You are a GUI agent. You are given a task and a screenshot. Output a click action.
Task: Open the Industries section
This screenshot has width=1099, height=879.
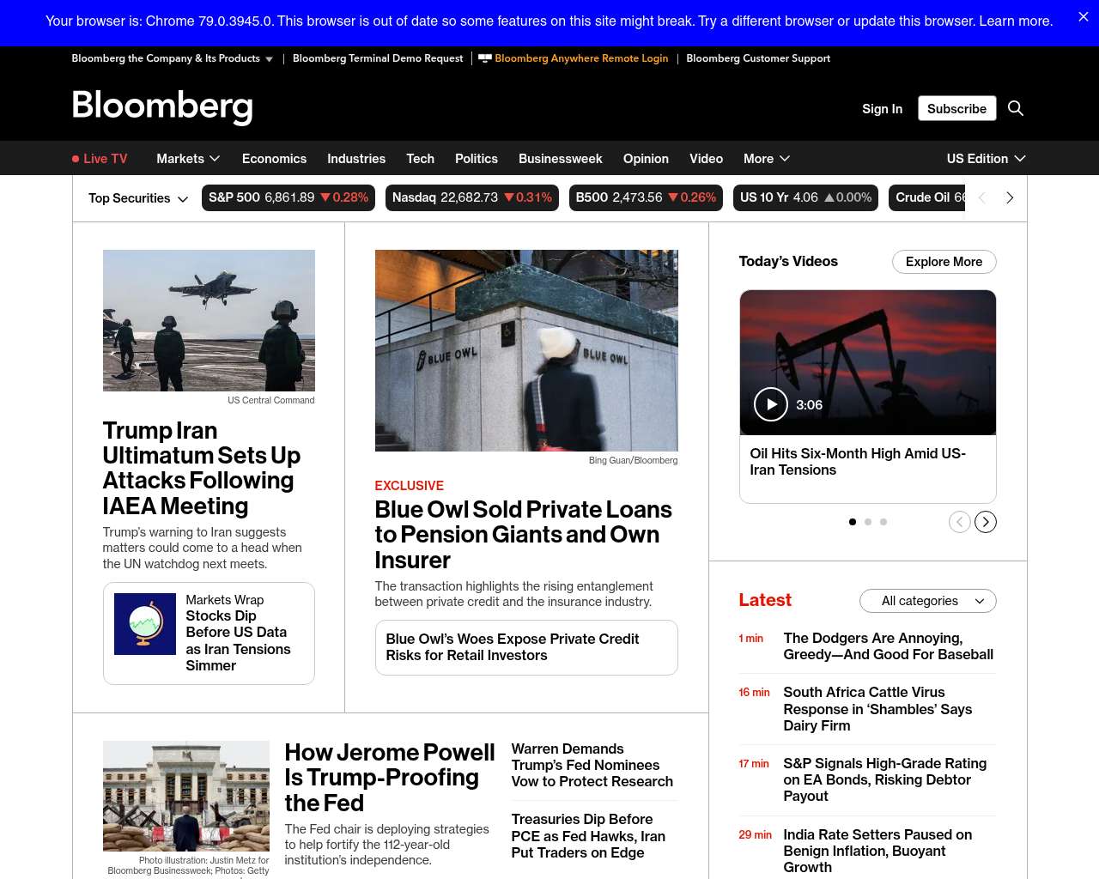tap(356, 159)
